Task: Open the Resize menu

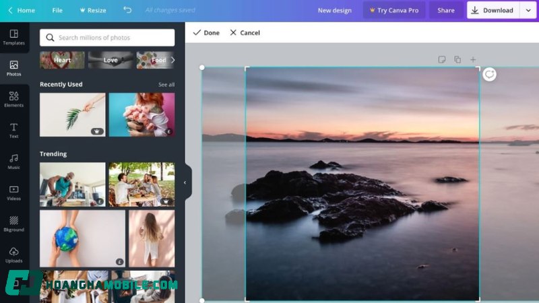Action: [x=93, y=10]
